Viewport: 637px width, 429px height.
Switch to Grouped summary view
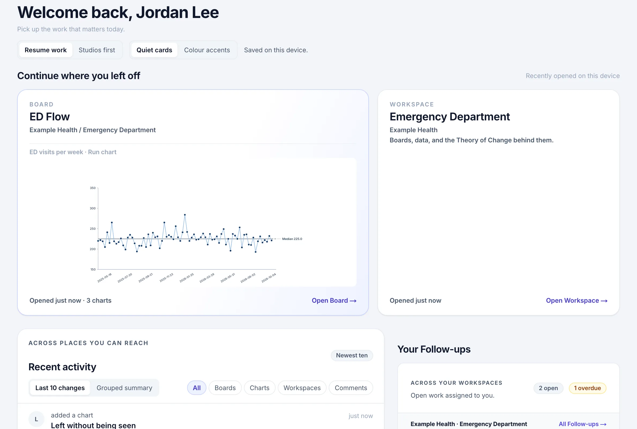tap(124, 388)
